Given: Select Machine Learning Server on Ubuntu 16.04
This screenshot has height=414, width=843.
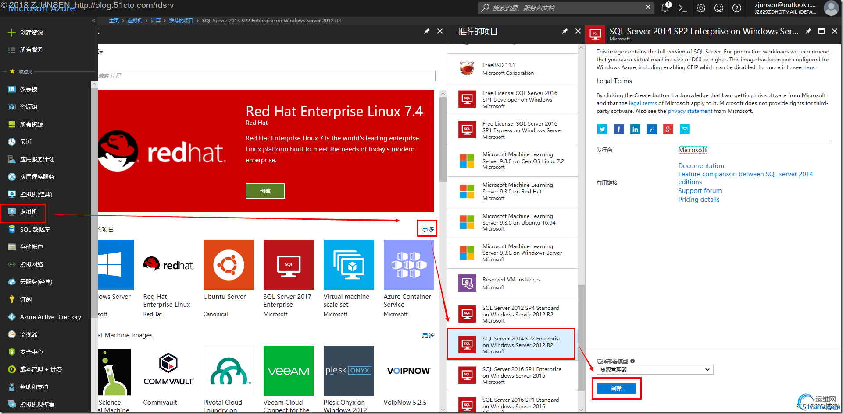Looking at the screenshot, I should click(512, 222).
